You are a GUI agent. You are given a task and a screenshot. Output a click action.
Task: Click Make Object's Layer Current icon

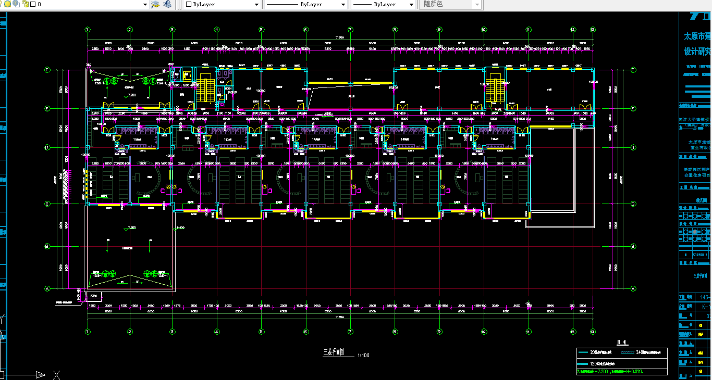coord(155,4)
